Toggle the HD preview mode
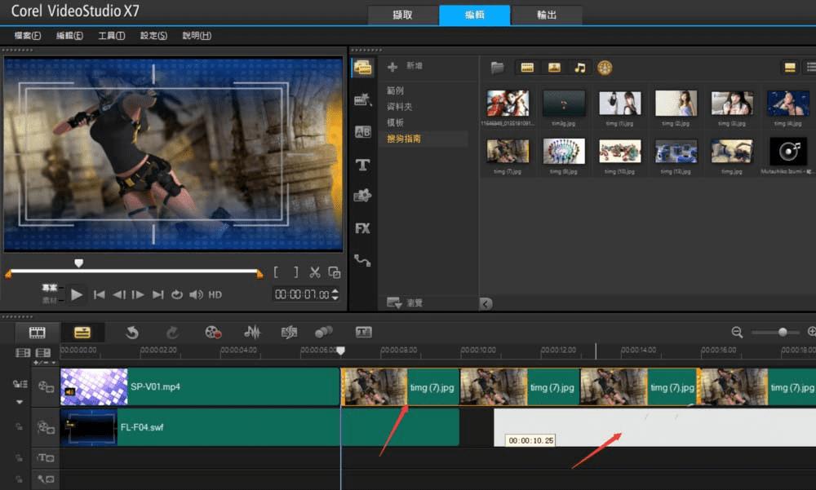The height and width of the screenshot is (490, 816). [215, 294]
